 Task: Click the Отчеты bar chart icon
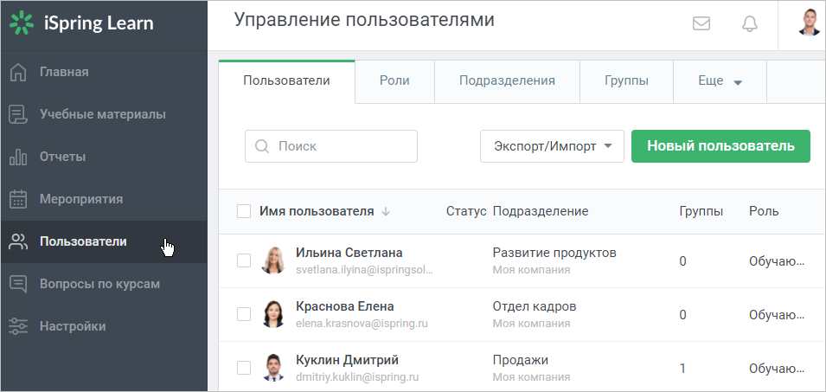click(x=18, y=157)
